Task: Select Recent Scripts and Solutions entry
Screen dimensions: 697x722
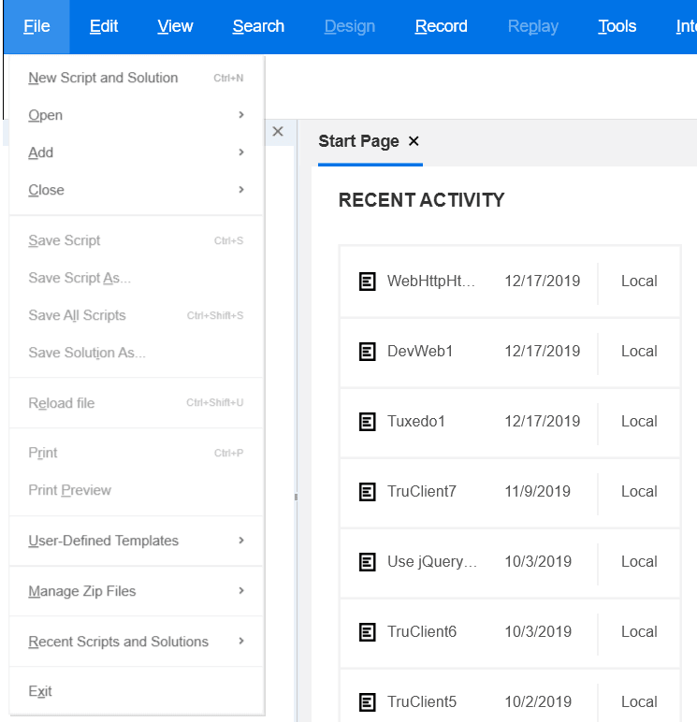Action: (137, 642)
